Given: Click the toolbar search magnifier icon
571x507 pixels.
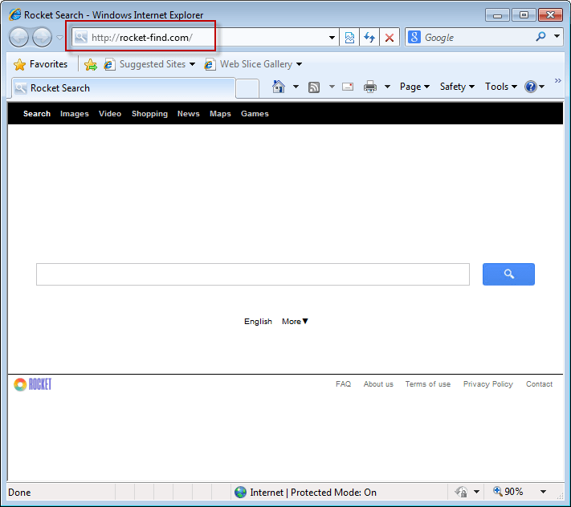Looking at the screenshot, I should click(540, 37).
